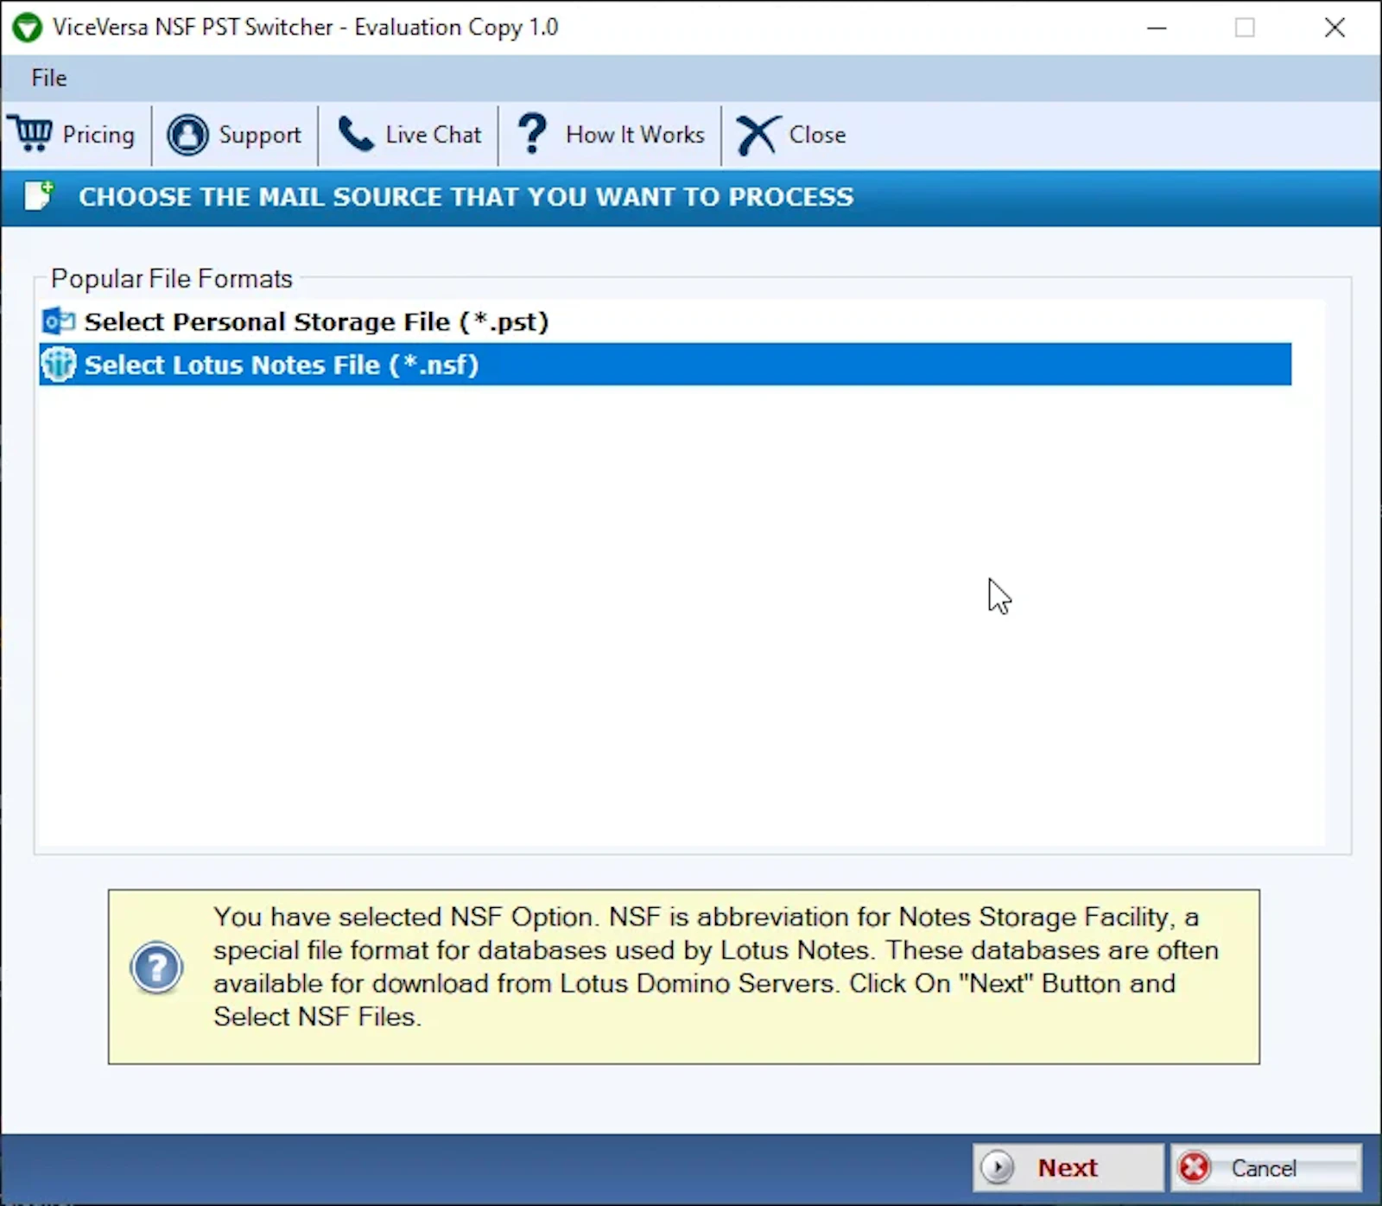
Task: Click the Close X toolbar icon
Action: 758,135
